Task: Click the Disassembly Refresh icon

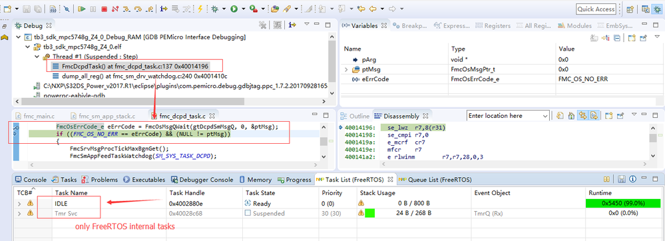Action: [x=560, y=116]
